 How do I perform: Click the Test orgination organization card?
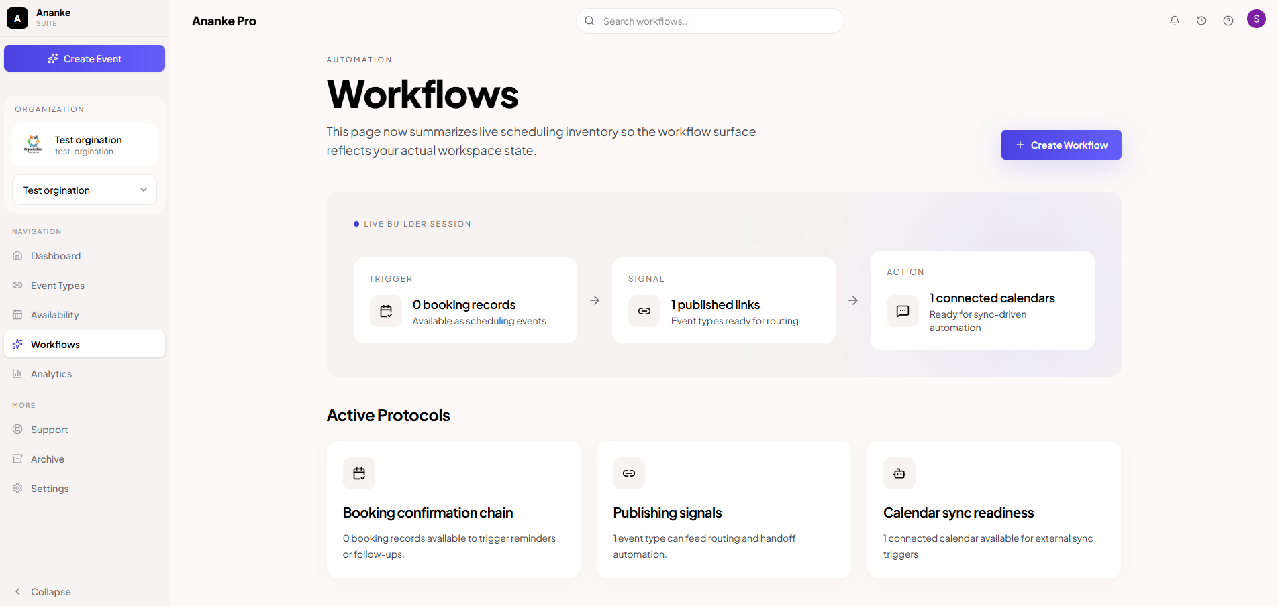(x=85, y=145)
